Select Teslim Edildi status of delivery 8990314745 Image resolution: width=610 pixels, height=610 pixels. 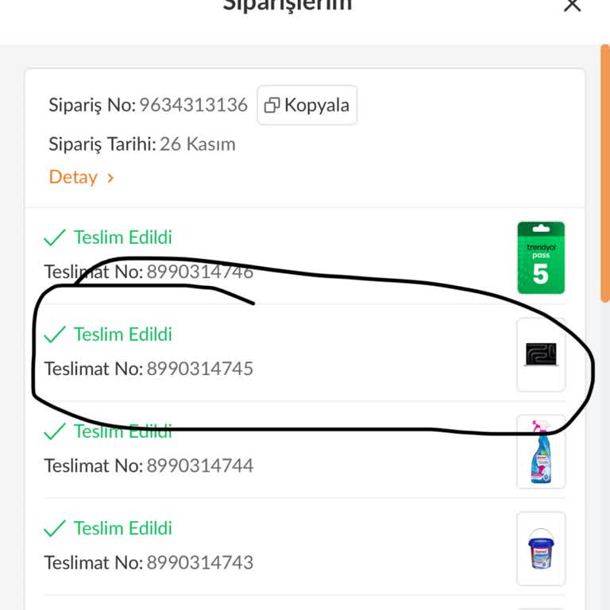(122, 334)
